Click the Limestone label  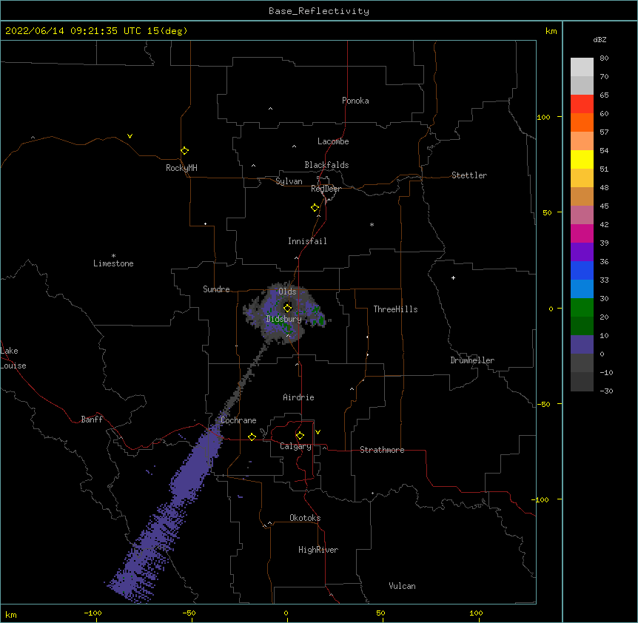113,263
